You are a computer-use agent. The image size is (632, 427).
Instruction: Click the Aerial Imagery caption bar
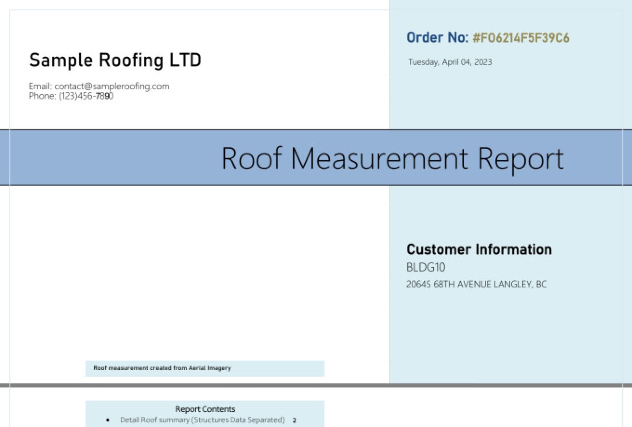click(204, 368)
